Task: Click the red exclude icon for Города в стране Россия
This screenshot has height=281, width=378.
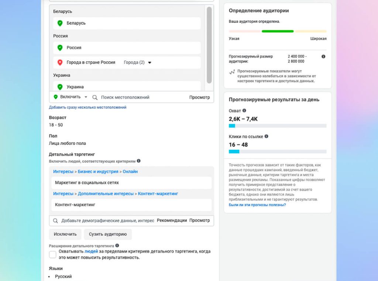Action: 60,62
